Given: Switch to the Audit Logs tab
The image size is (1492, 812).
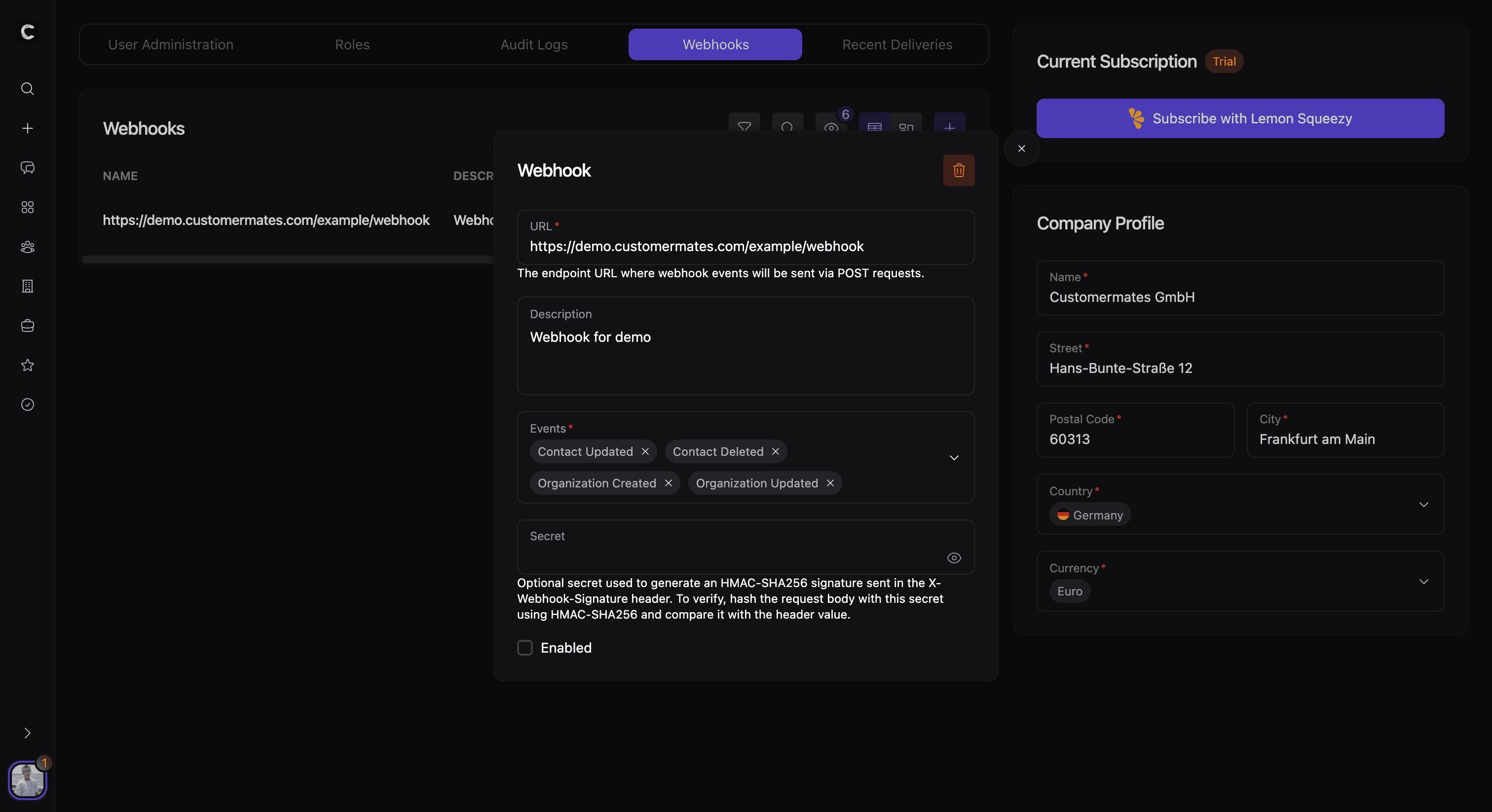Looking at the screenshot, I should 533,44.
